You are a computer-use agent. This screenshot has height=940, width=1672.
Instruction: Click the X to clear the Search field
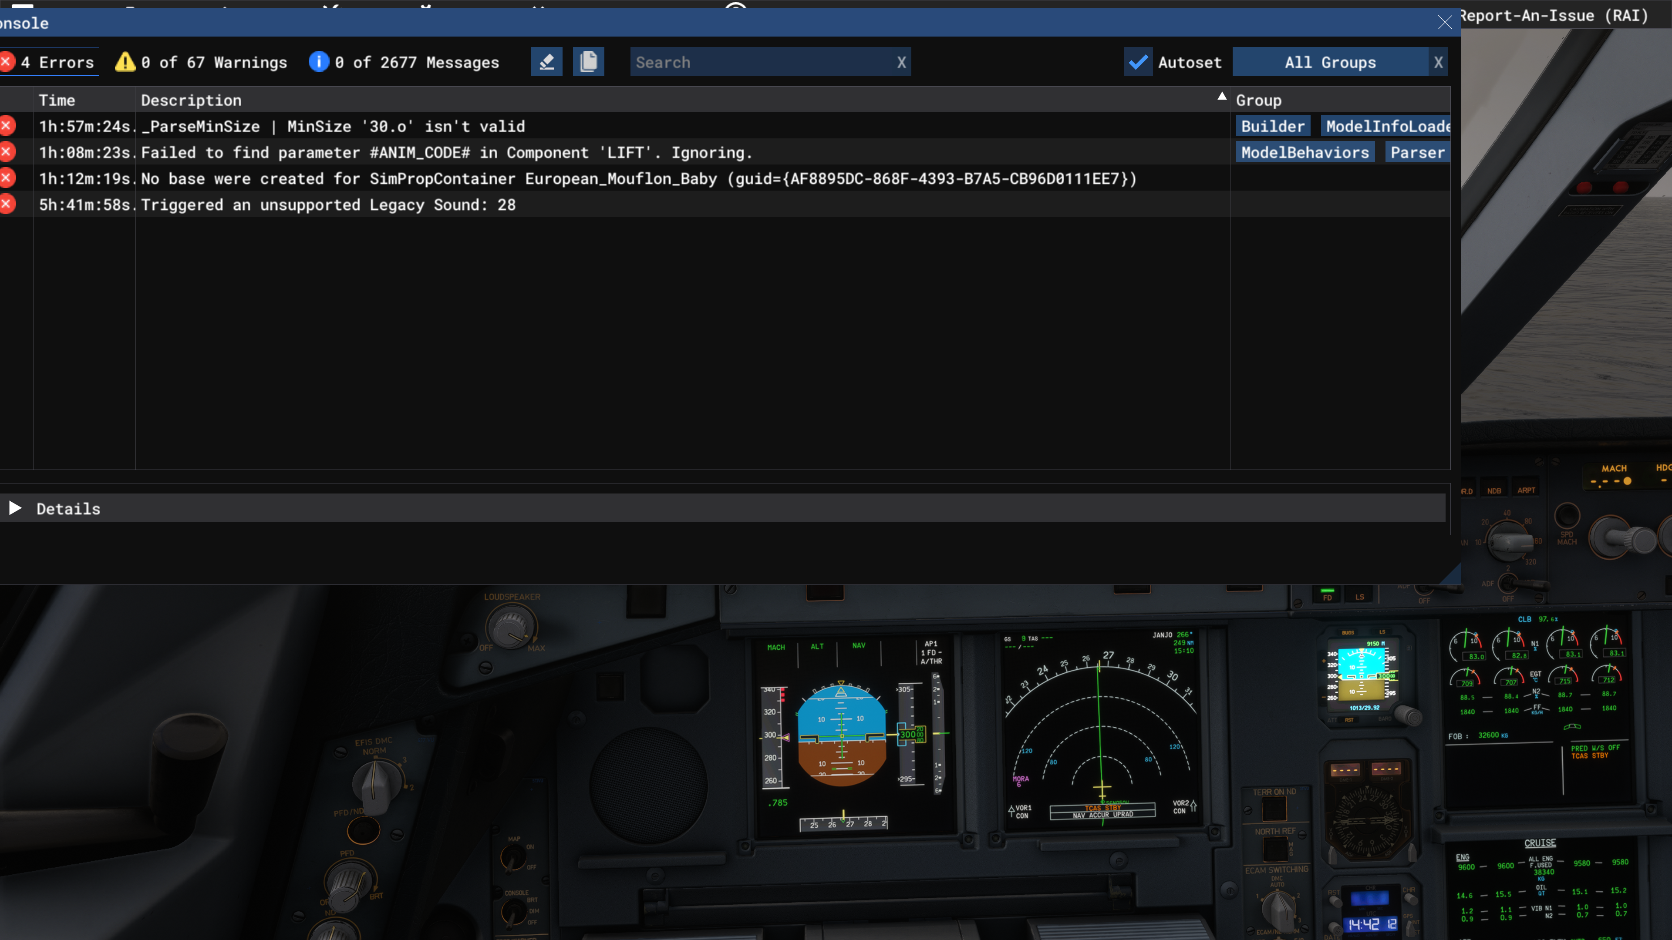[901, 62]
